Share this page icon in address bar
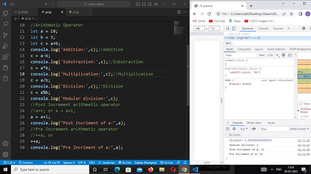311x174 pixels. pyautogui.click(x=284, y=14)
